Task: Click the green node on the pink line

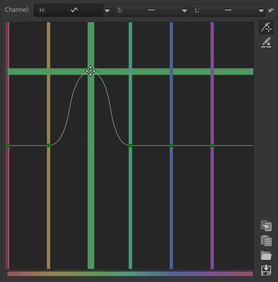Action: [x=7, y=145]
